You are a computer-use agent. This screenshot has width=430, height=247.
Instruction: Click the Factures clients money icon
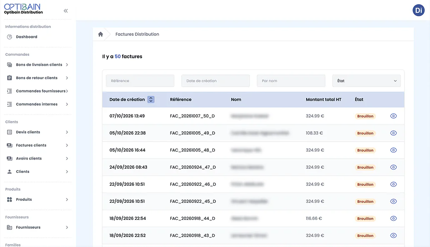[10, 145]
